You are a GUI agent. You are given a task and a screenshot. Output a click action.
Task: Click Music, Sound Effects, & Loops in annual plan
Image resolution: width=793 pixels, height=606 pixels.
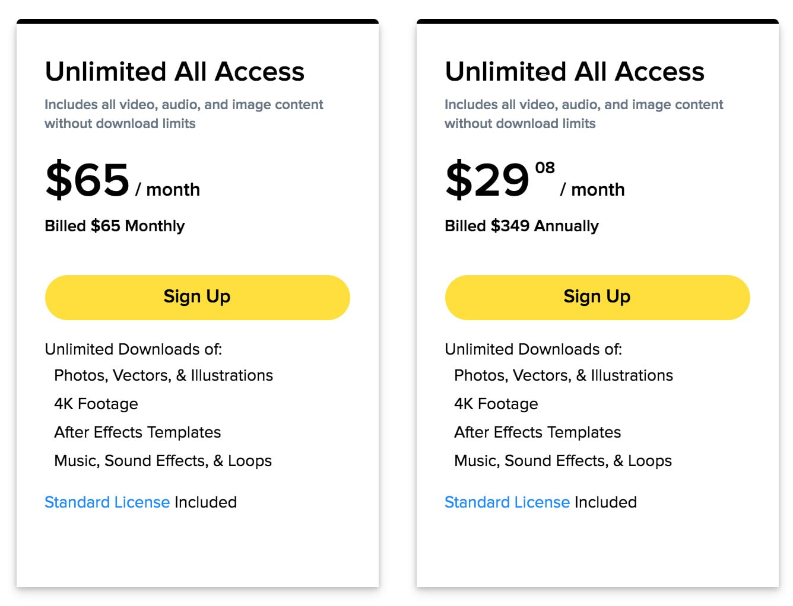tap(563, 461)
